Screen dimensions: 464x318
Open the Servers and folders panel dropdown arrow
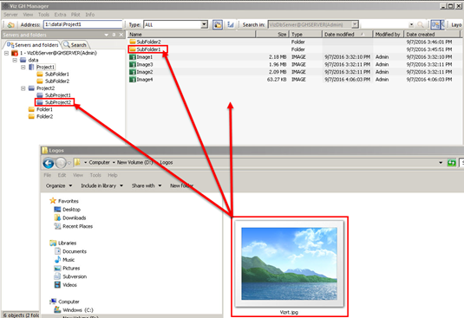pyautogui.click(x=106, y=35)
